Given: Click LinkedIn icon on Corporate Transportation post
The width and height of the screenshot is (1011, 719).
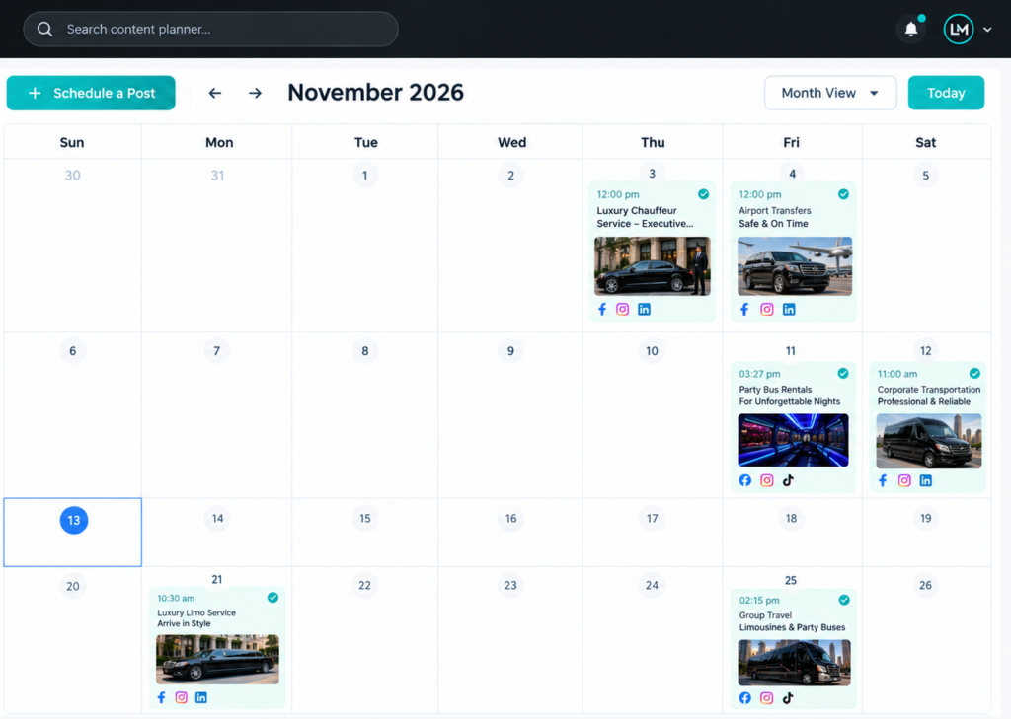Looking at the screenshot, I should 925,480.
